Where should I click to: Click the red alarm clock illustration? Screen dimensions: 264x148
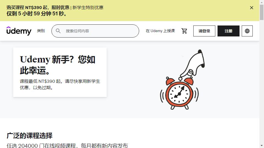point(179,93)
